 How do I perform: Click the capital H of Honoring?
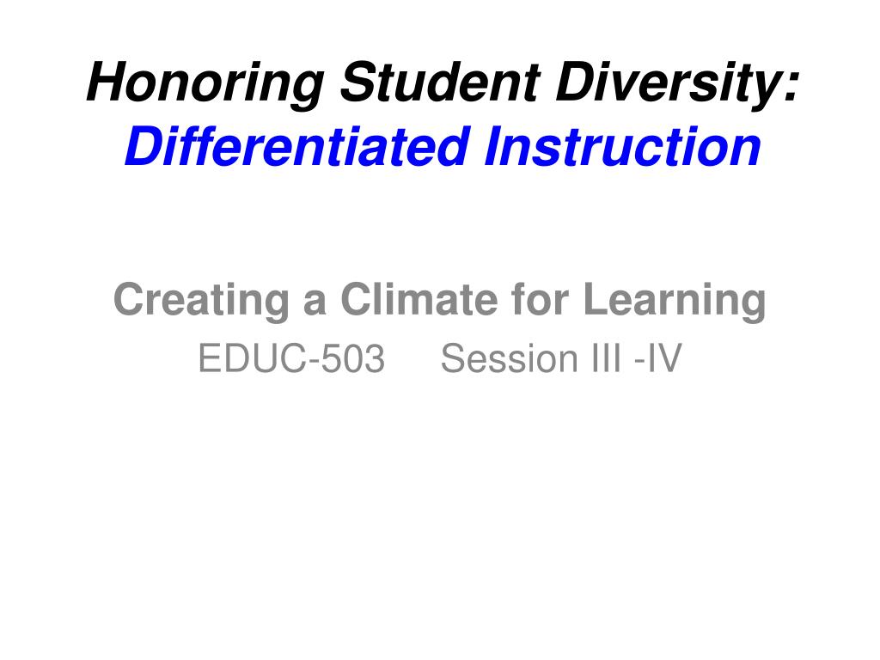pyautogui.click(x=106, y=82)
